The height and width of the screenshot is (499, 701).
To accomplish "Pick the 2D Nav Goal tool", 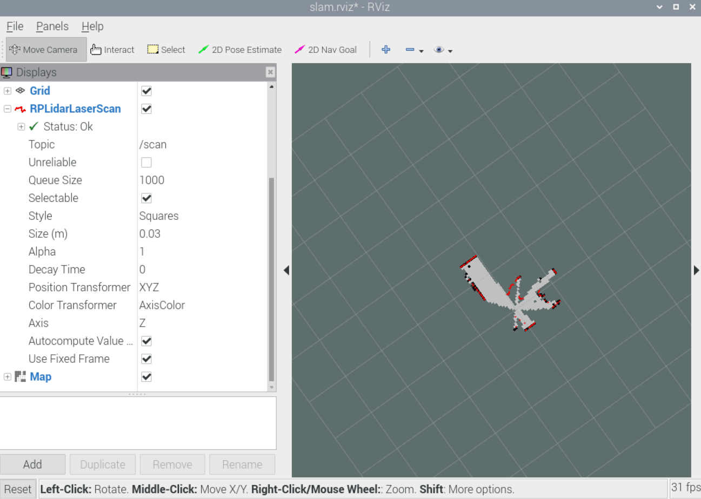I will click(325, 50).
